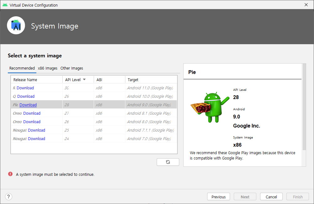
Task: Click API level 30 cell
Action: pos(78,88)
